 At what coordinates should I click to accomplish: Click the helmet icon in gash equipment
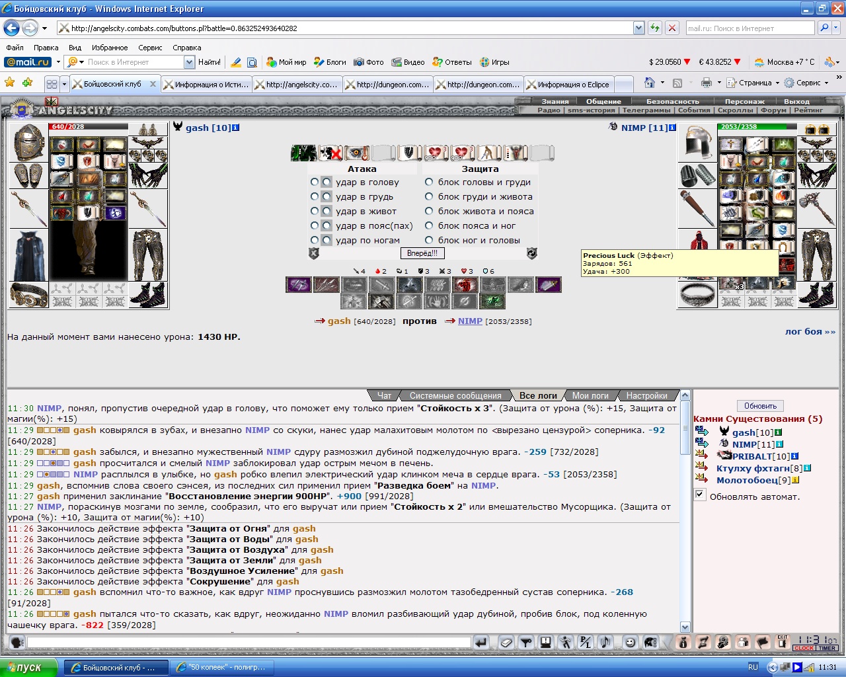[x=28, y=141]
